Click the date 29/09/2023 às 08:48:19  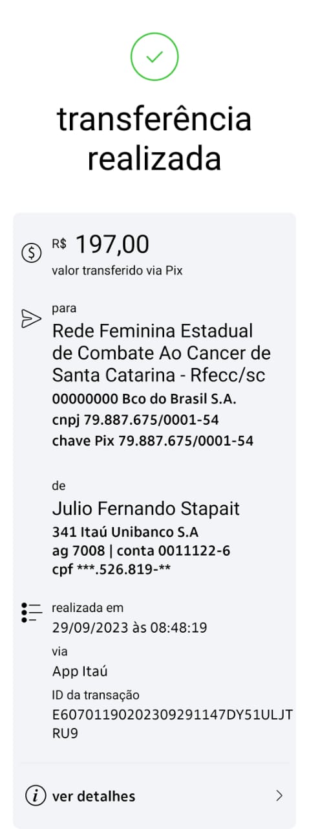click(x=129, y=628)
